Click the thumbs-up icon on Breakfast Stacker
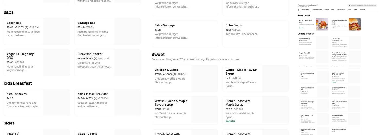The width and height of the screenshot is (379, 135). tap(87, 59)
